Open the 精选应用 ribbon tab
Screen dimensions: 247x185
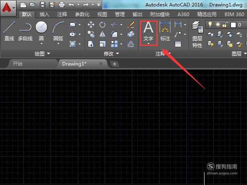[x=207, y=14]
